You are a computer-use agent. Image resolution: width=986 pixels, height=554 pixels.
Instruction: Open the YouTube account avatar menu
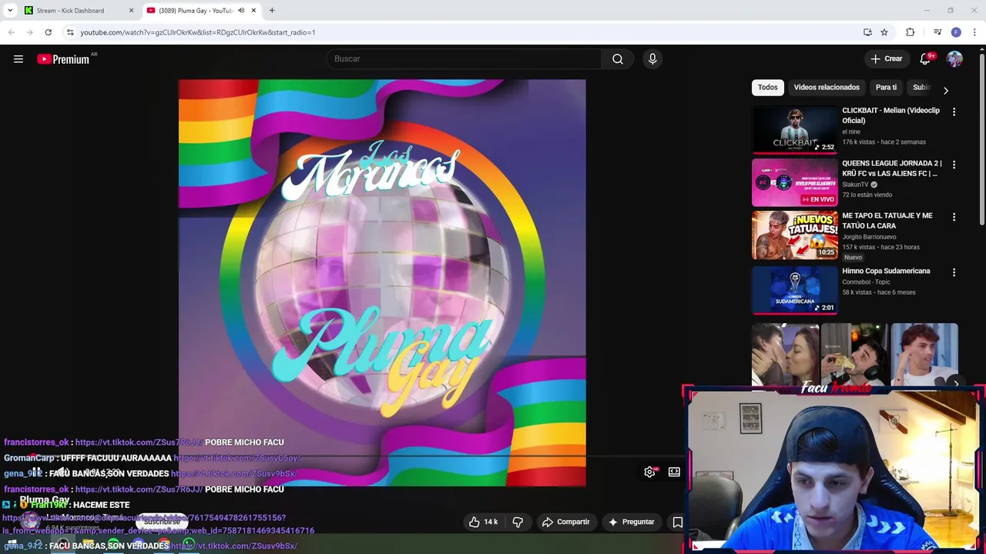[954, 59]
